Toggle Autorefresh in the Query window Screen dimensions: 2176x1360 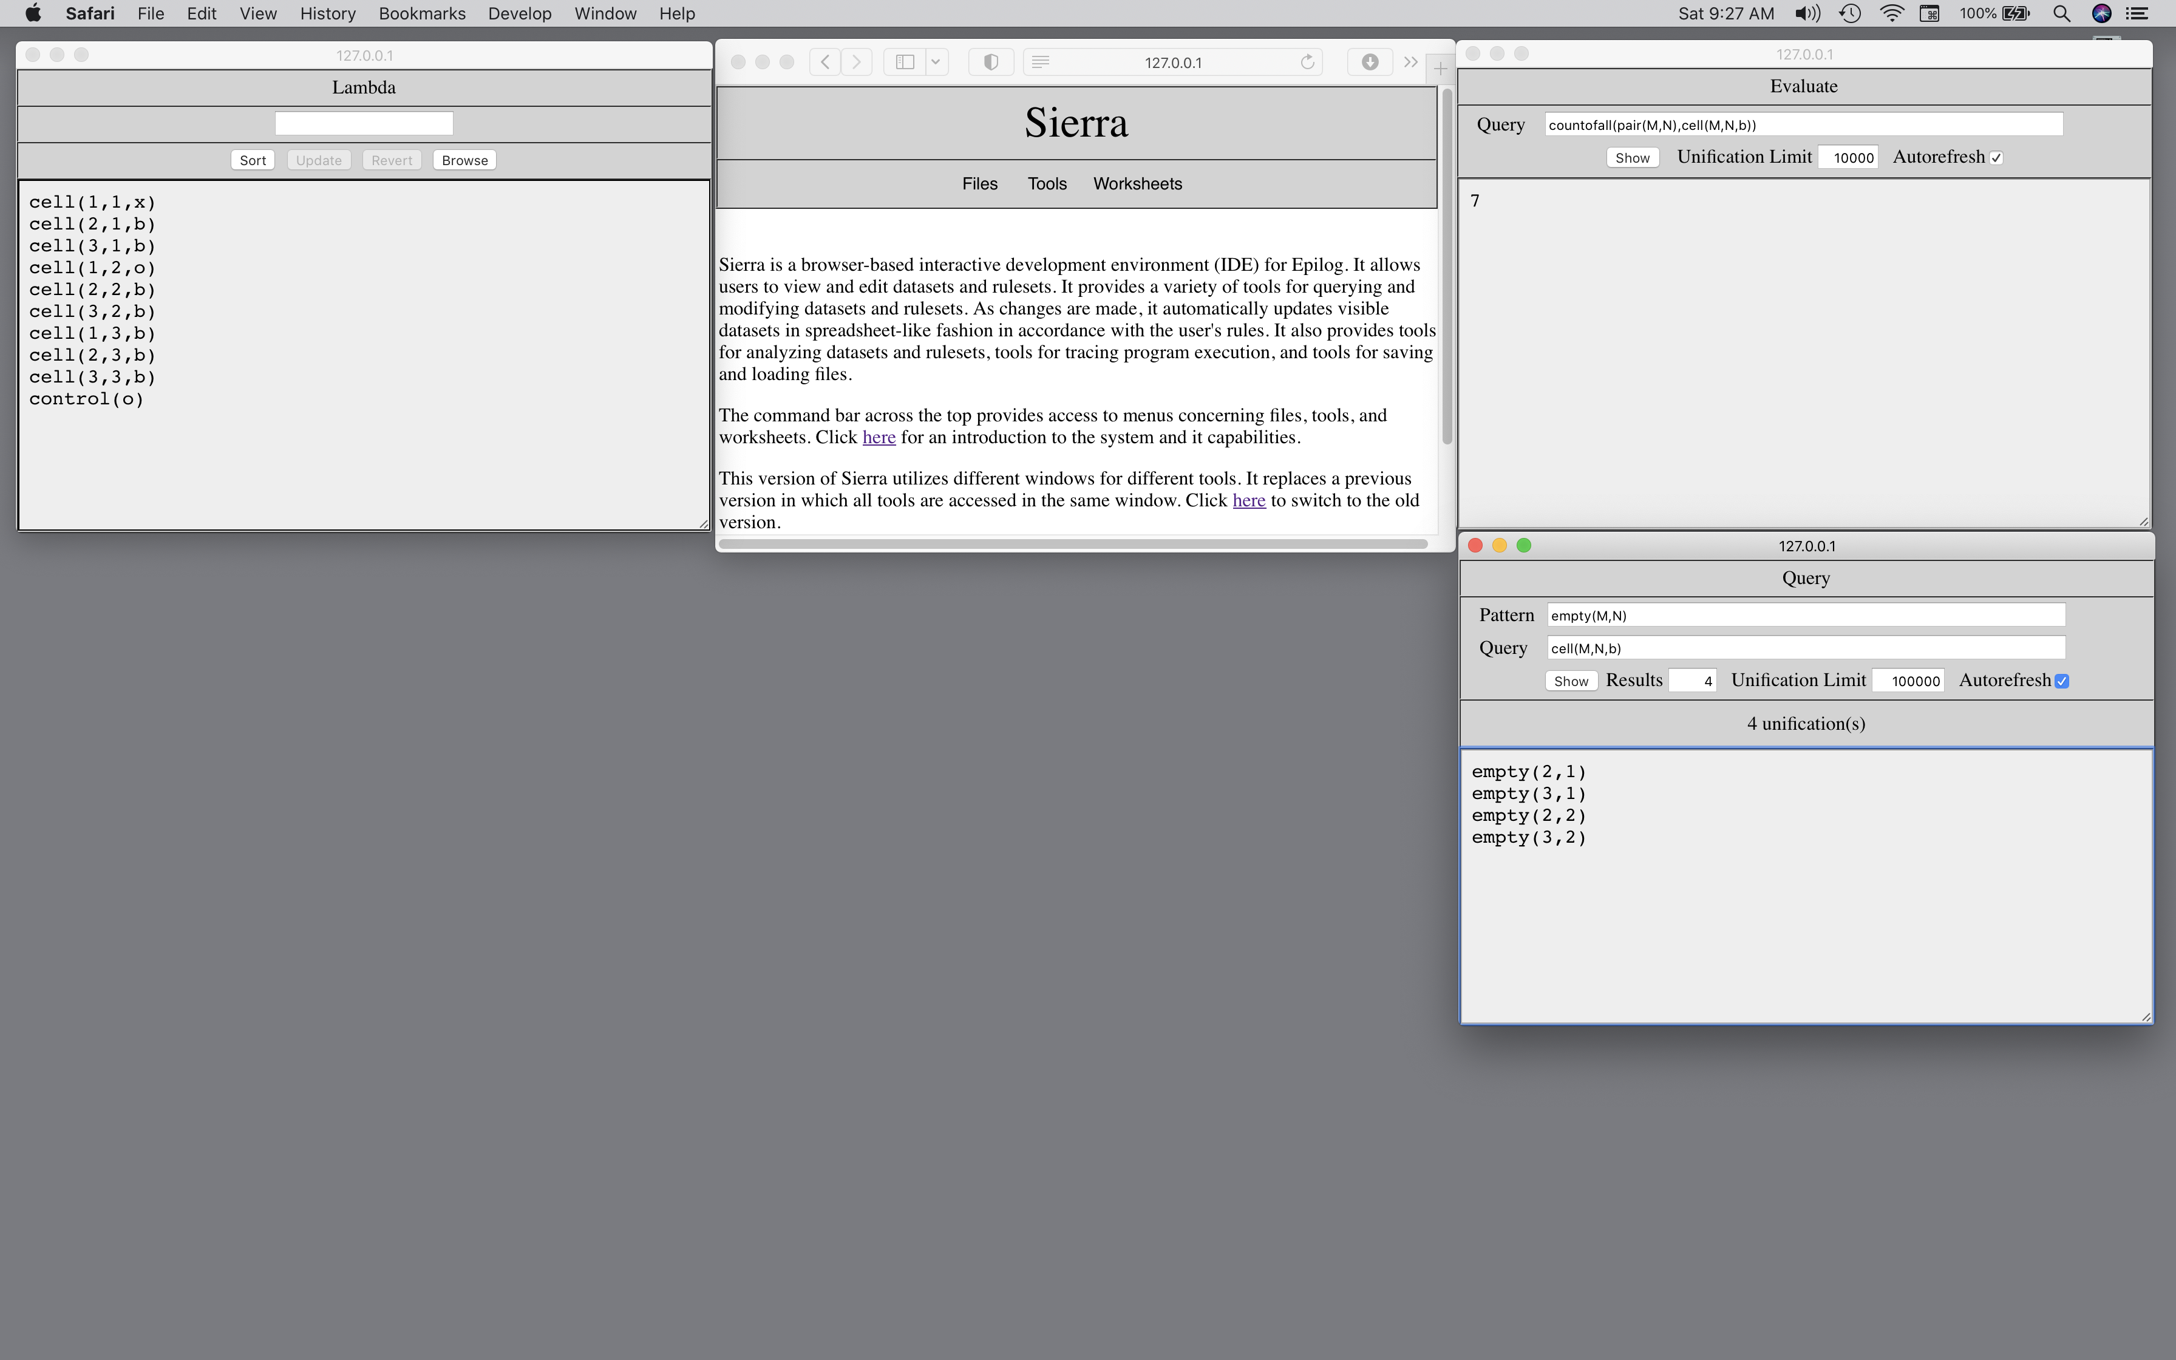2062,682
